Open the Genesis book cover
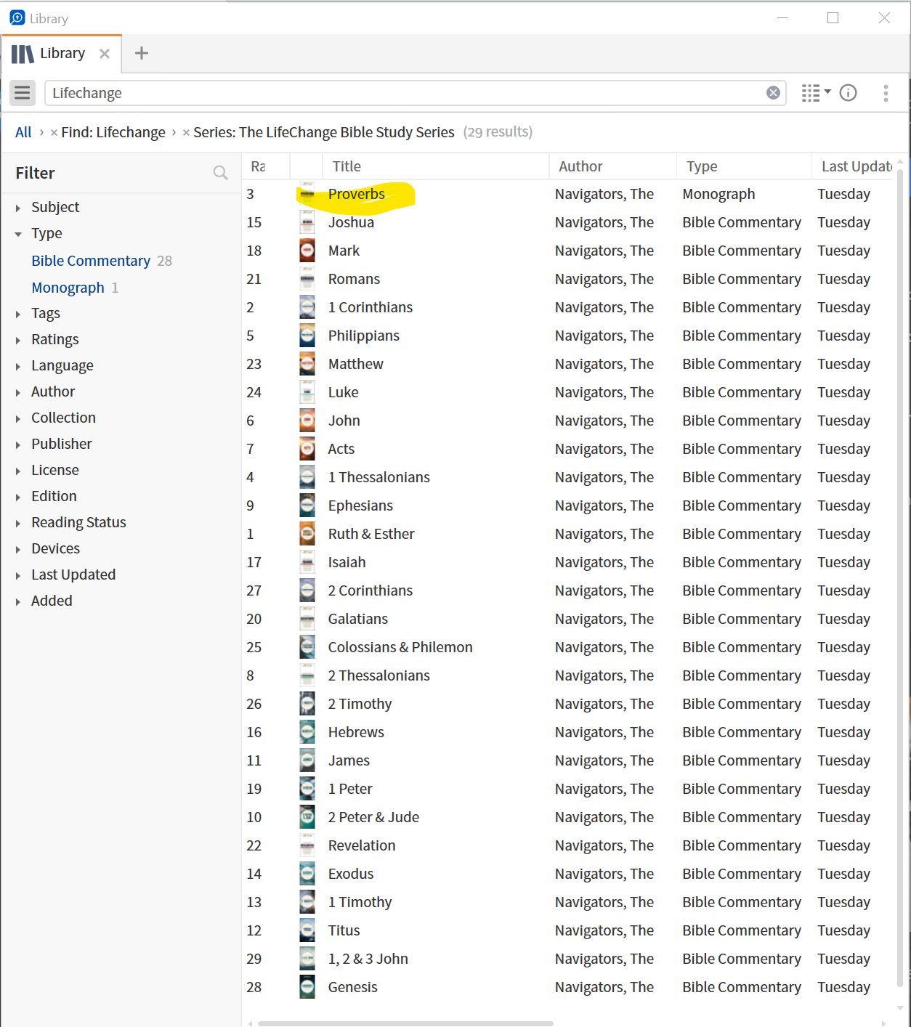The width and height of the screenshot is (911, 1027). [307, 987]
